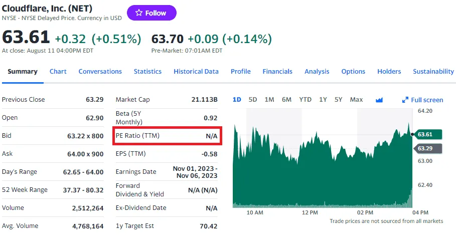Open the Holders tab

coord(389,71)
